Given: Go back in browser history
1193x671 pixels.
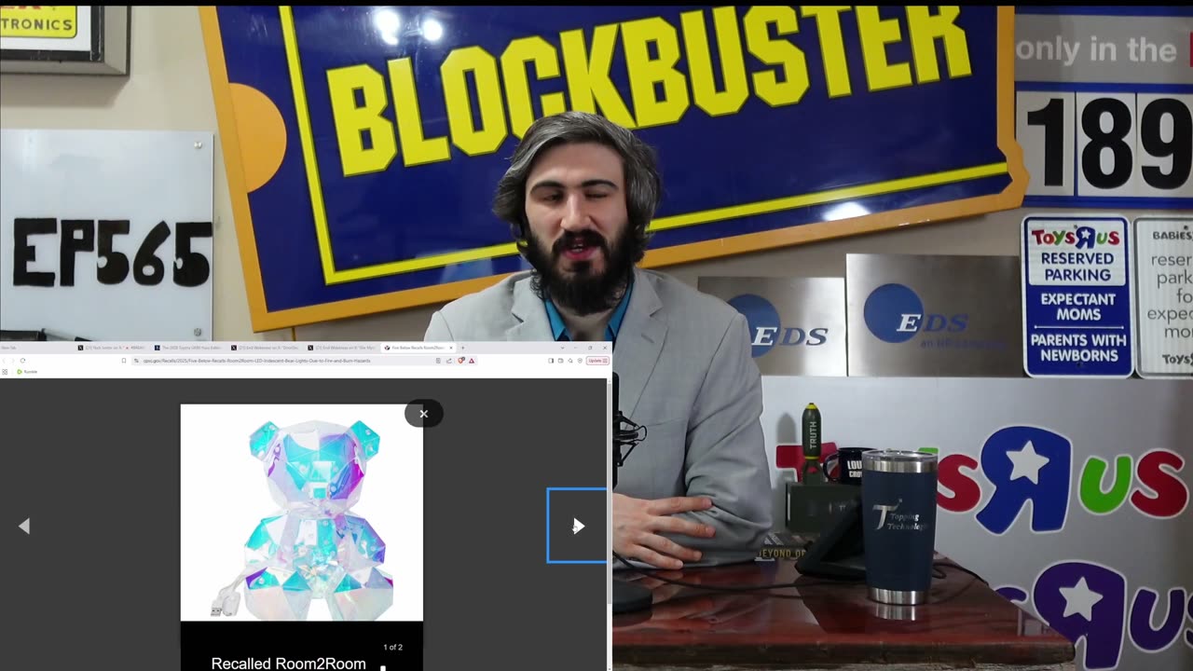Looking at the screenshot, I should click(4, 361).
